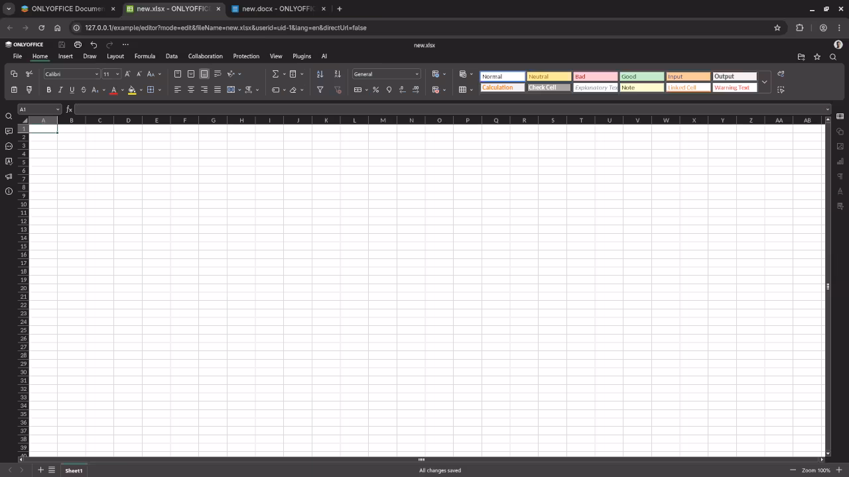This screenshot has height=477, width=849.
Task: Click the Sort ascending icon
Action: click(x=320, y=74)
